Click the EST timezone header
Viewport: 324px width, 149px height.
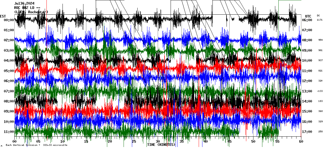point(3,16)
